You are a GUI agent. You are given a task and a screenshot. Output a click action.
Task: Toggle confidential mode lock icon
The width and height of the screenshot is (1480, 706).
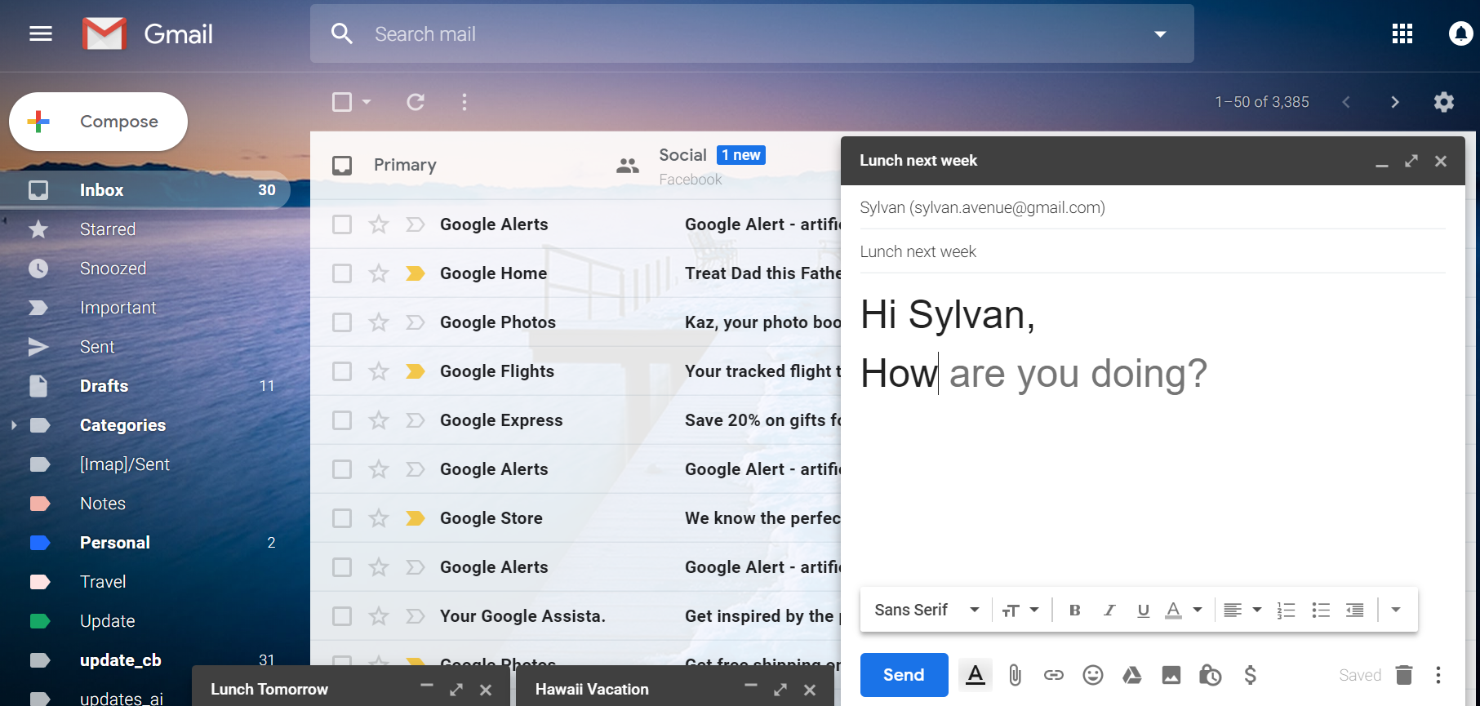(x=1210, y=675)
